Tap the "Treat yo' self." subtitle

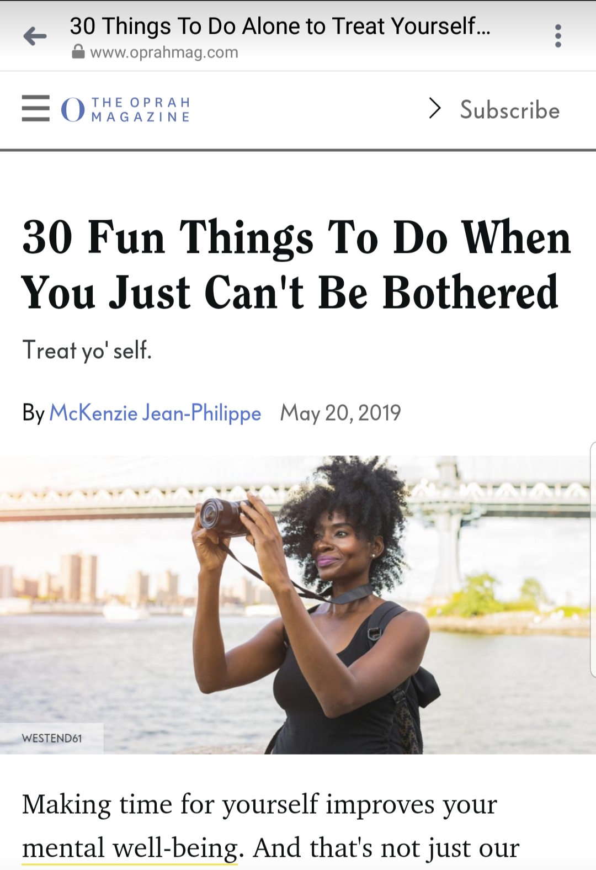pos(87,350)
